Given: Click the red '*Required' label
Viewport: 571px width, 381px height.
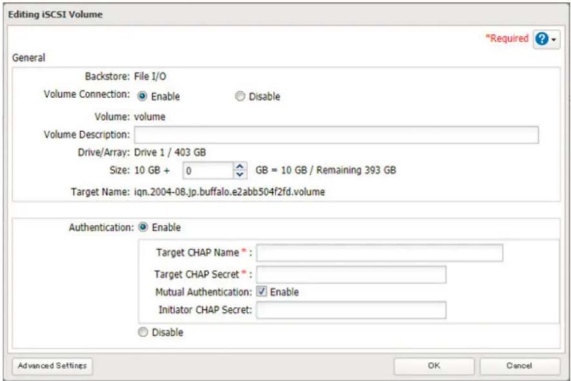Looking at the screenshot, I should pos(507,38).
